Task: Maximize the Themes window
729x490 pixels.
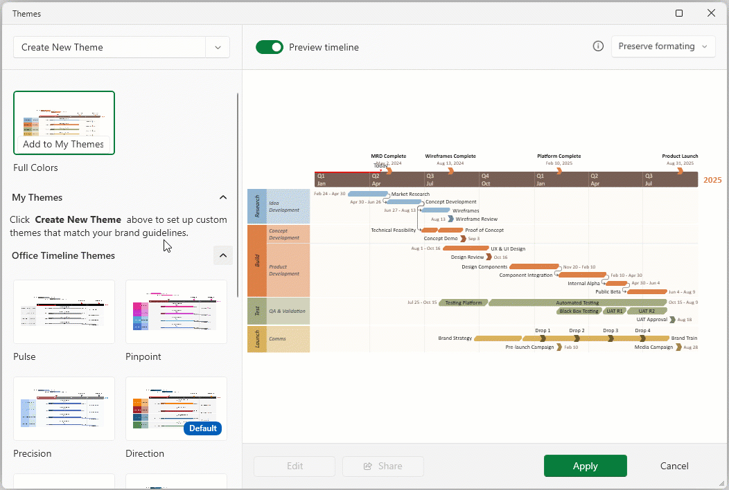Action: tap(679, 13)
